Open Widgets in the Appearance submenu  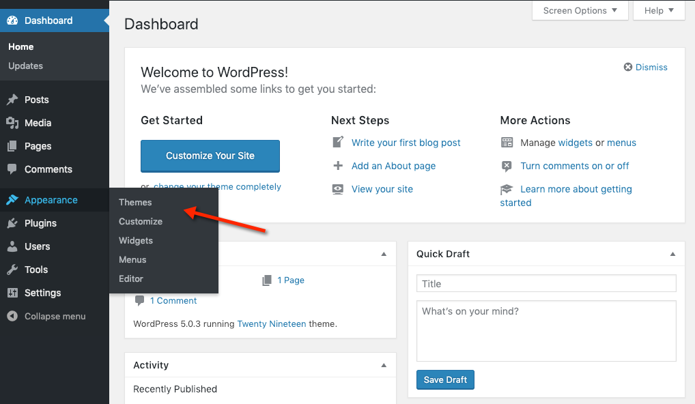[136, 240]
